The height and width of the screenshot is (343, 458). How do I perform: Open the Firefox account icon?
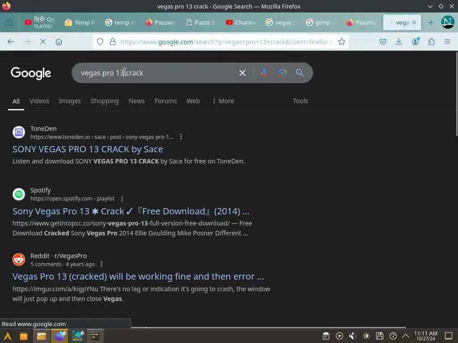pos(416,42)
